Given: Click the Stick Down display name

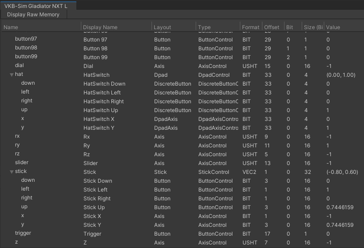Looking at the screenshot, I should click(x=98, y=181).
